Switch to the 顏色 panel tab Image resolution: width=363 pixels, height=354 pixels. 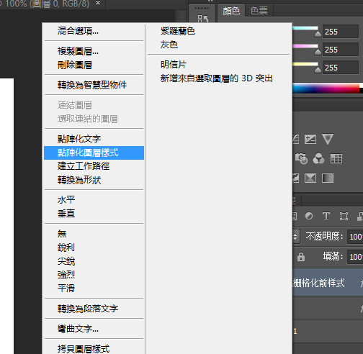(231, 11)
